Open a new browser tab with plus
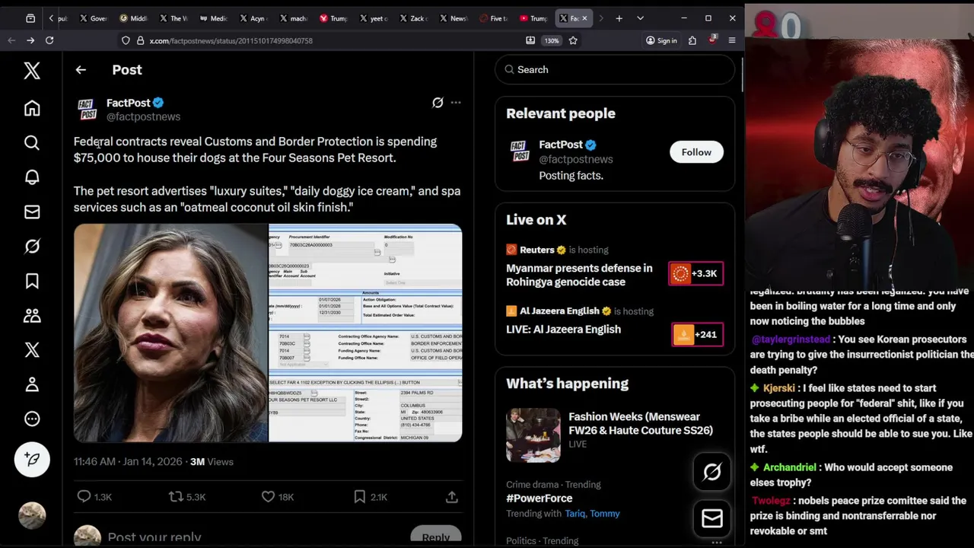The image size is (974, 548). point(619,18)
